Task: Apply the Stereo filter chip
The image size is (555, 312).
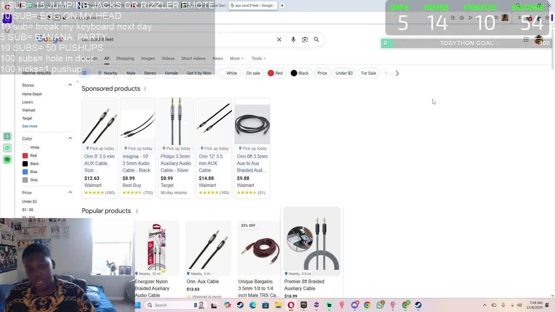Action: click(x=150, y=73)
